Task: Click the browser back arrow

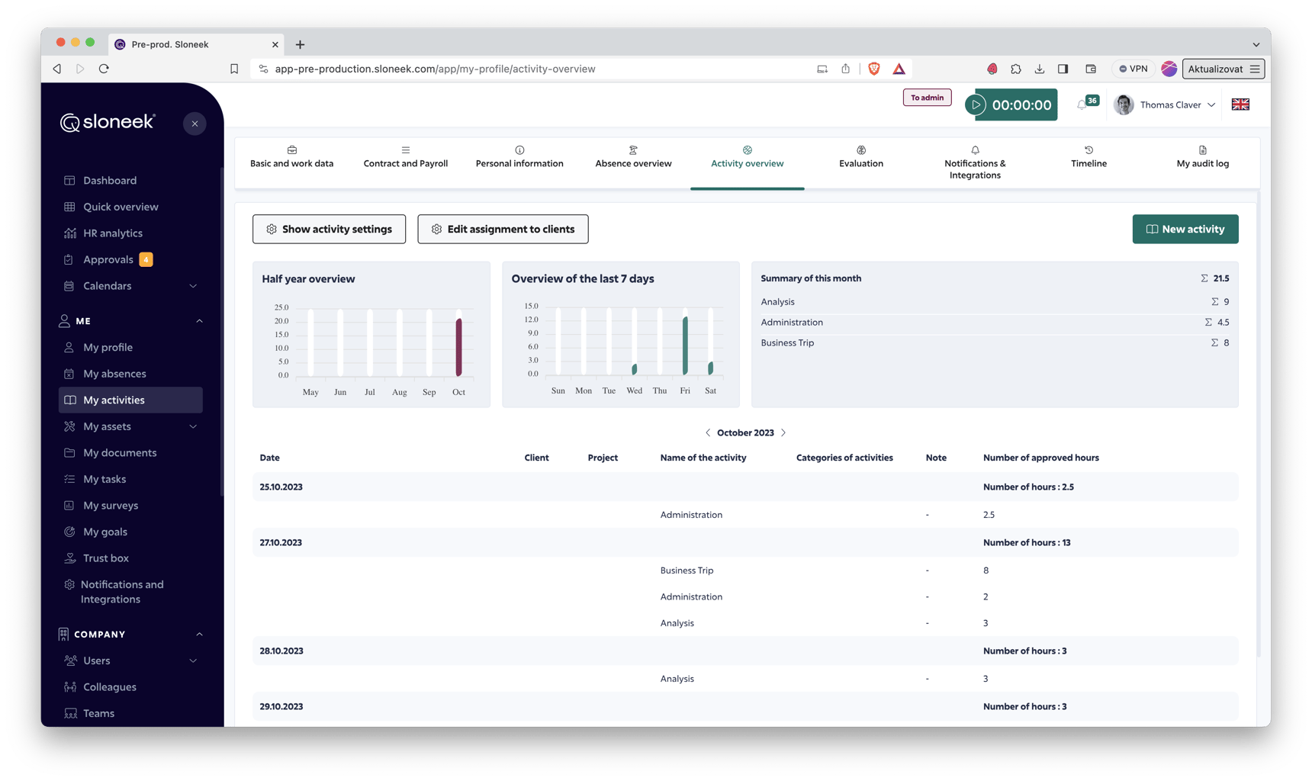Action: click(x=57, y=69)
